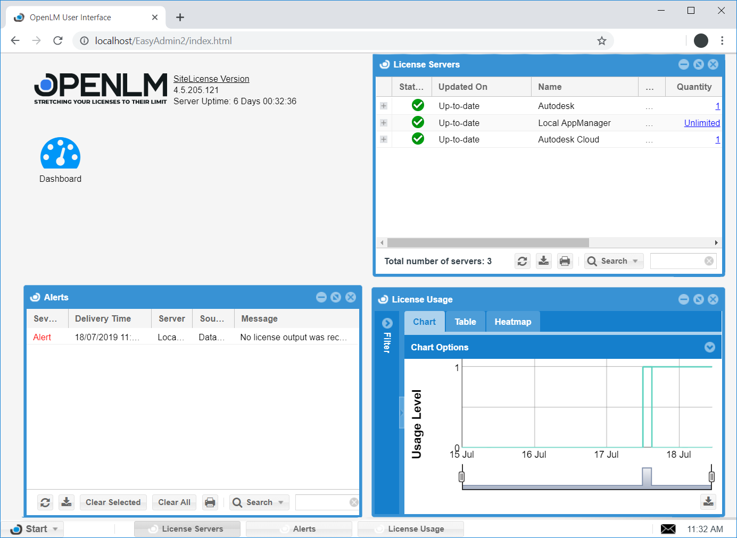Switch to the Table tab
The height and width of the screenshot is (538, 737).
pos(465,322)
